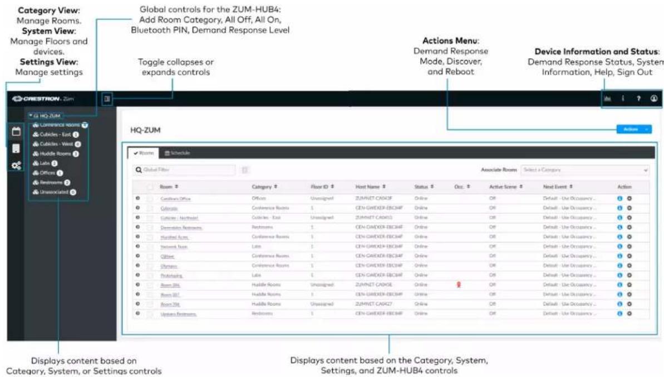Select Restrooms category in tree
Viewport: 664px width, 377px height.
(51, 183)
